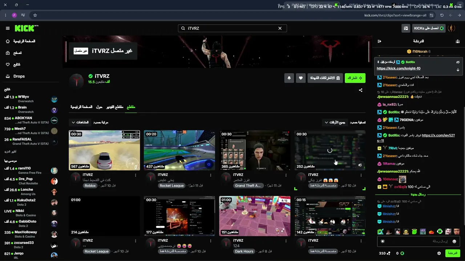Hide the pinned BotRix message
The width and height of the screenshot is (465, 261).
click(458, 62)
